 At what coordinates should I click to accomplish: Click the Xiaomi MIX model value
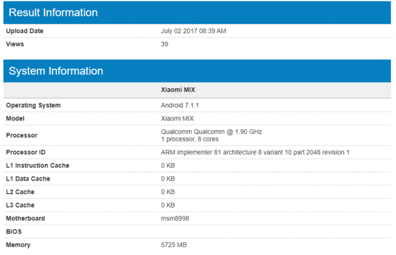[x=177, y=119]
